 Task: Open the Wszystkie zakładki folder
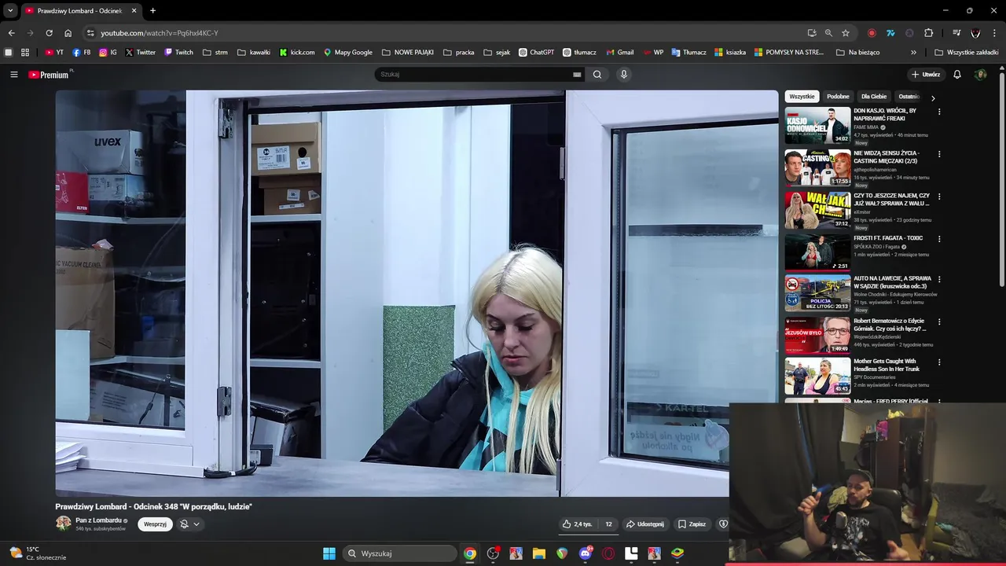pyautogui.click(x=967, y=53)
